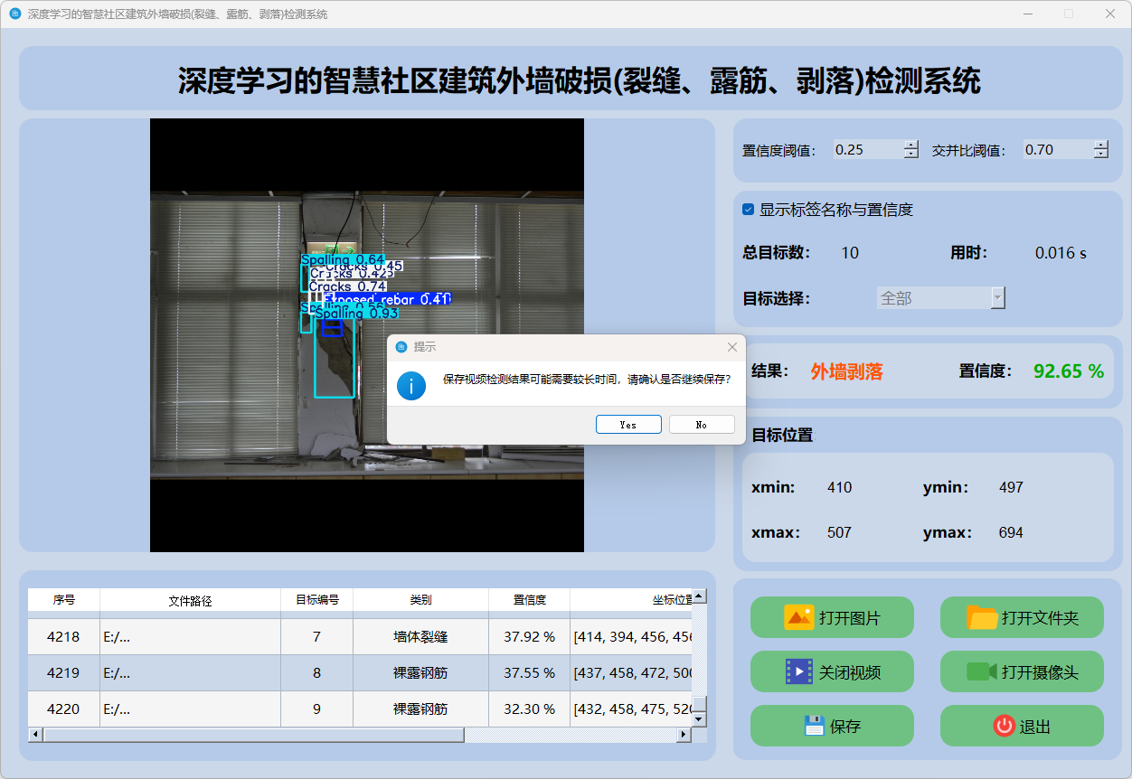Click the floppy disk save icon
The width and height of the screenshot is (1132, 779).
point(814,726)
